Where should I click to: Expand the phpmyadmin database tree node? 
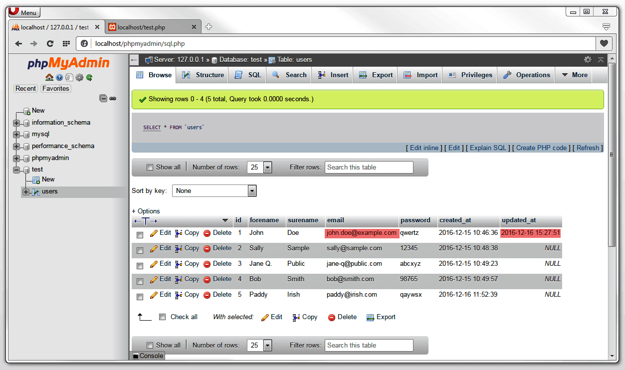pyautogui.click(x=17, y=158)
